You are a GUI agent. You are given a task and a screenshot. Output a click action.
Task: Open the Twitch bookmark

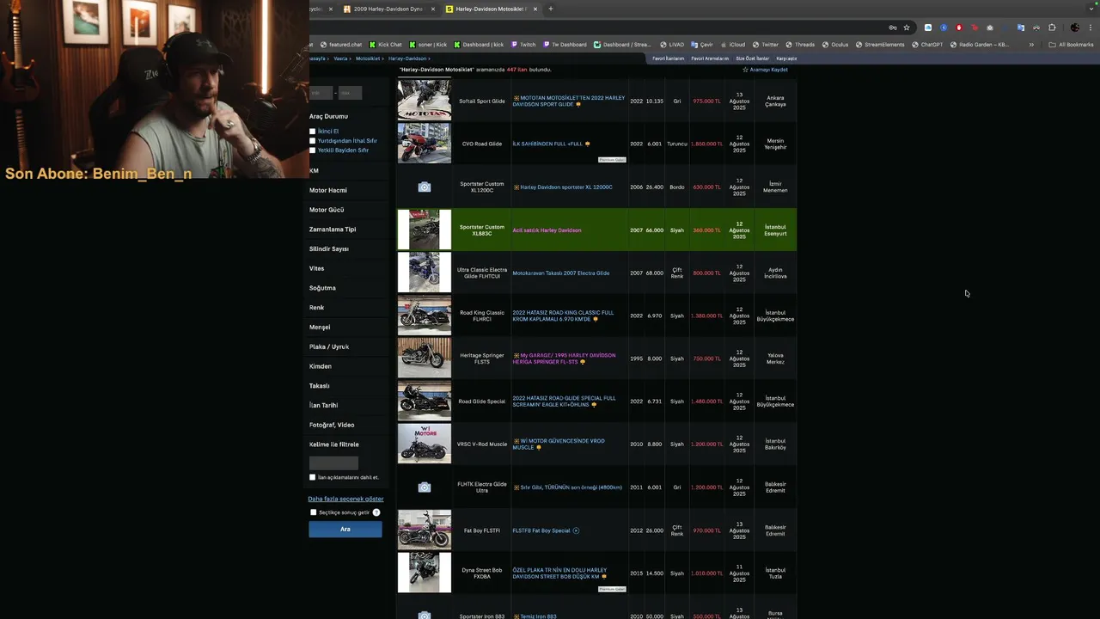[523, 45]
